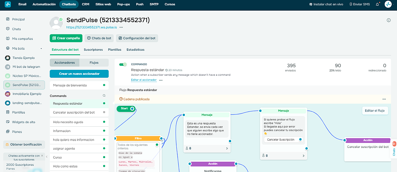Switch to the Flujos view
The width and height of the screenshot is (397, 172).
(x=94, y=63)
